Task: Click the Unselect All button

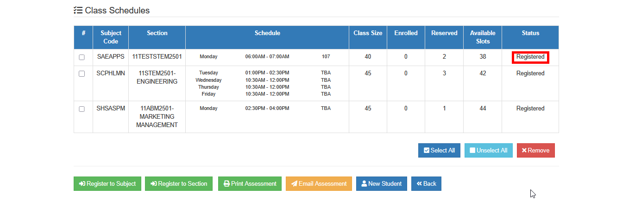Action: click(x=489, y=150)
